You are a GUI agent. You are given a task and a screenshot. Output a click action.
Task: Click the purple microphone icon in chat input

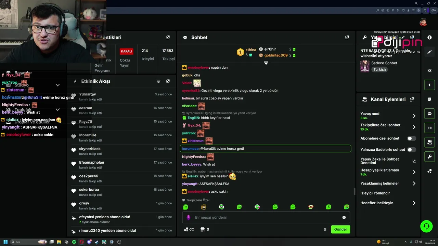pyautogui.click(x=188, y=217)
